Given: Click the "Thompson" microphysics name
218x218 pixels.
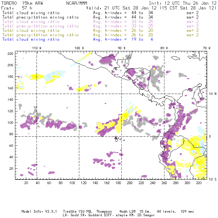Looking at the screenshot, I should (104, 212).
